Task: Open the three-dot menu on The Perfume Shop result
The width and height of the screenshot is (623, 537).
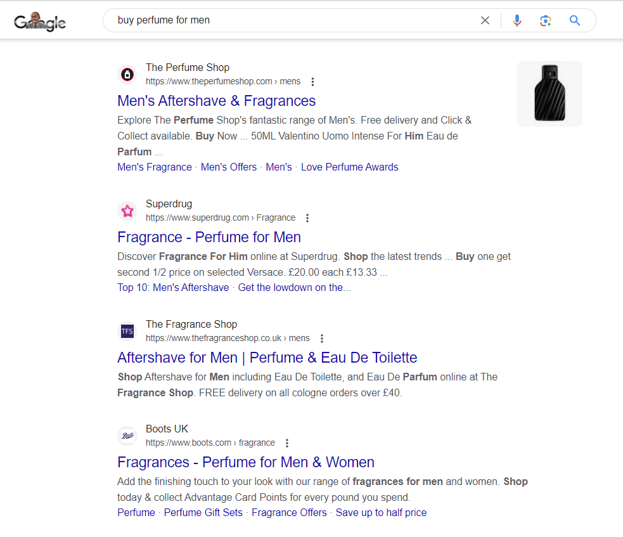Action: 312,81
